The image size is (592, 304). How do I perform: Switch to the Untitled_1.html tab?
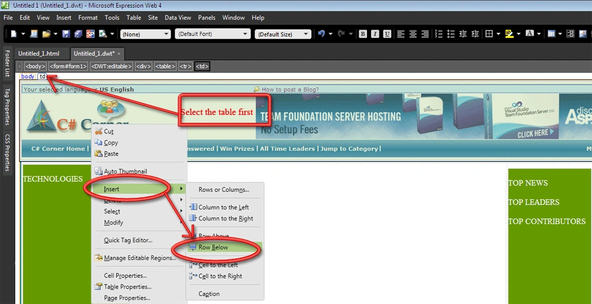pos(38,53)
